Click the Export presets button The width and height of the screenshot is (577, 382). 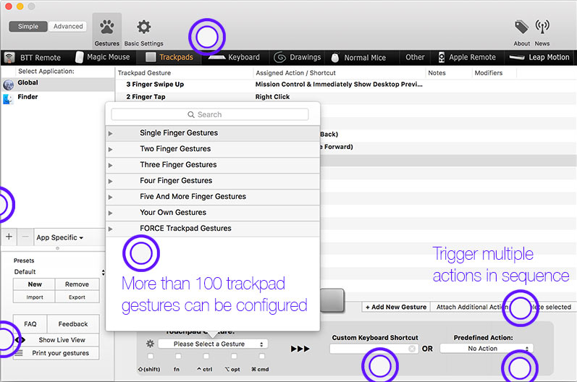77,297
